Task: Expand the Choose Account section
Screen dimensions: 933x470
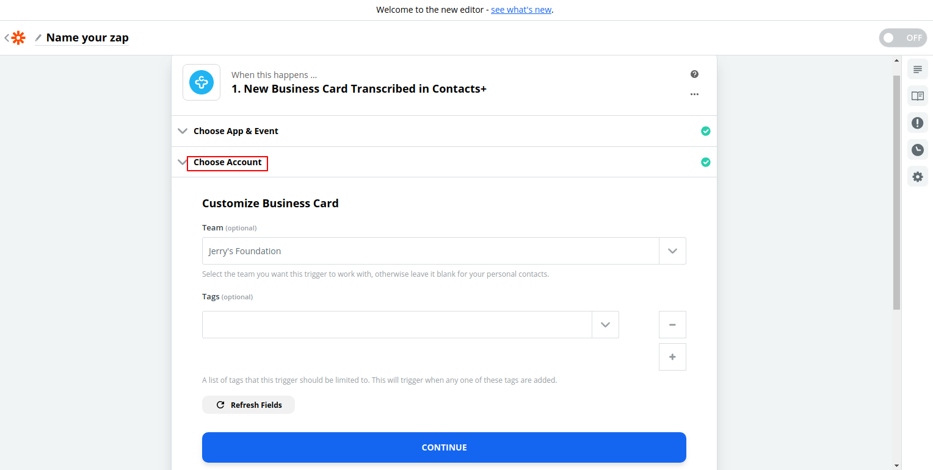Action: point(227,162)
